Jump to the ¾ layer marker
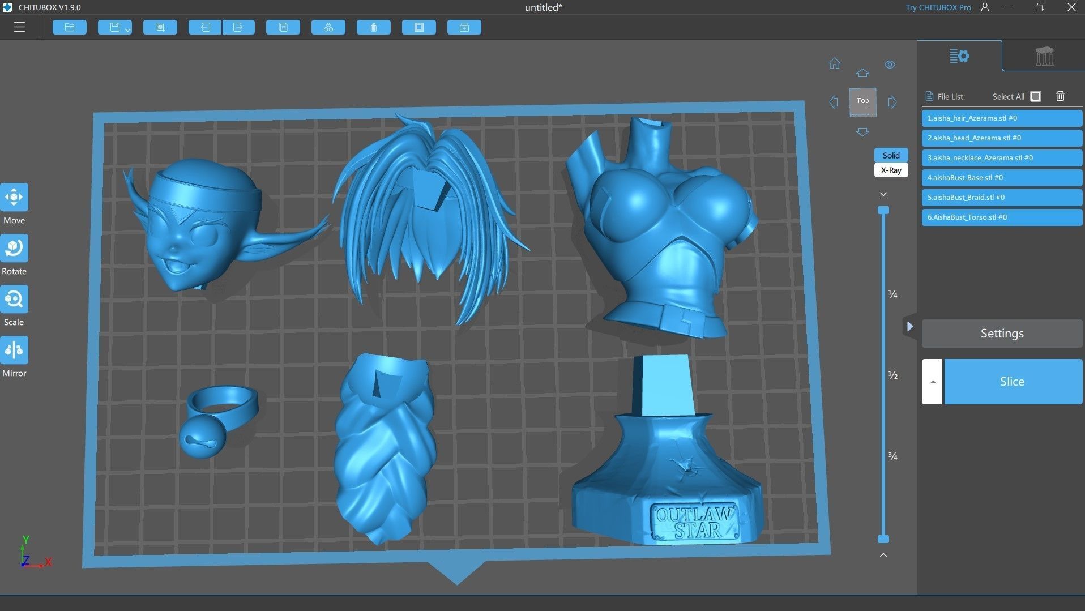 click(x=893, y=456)
